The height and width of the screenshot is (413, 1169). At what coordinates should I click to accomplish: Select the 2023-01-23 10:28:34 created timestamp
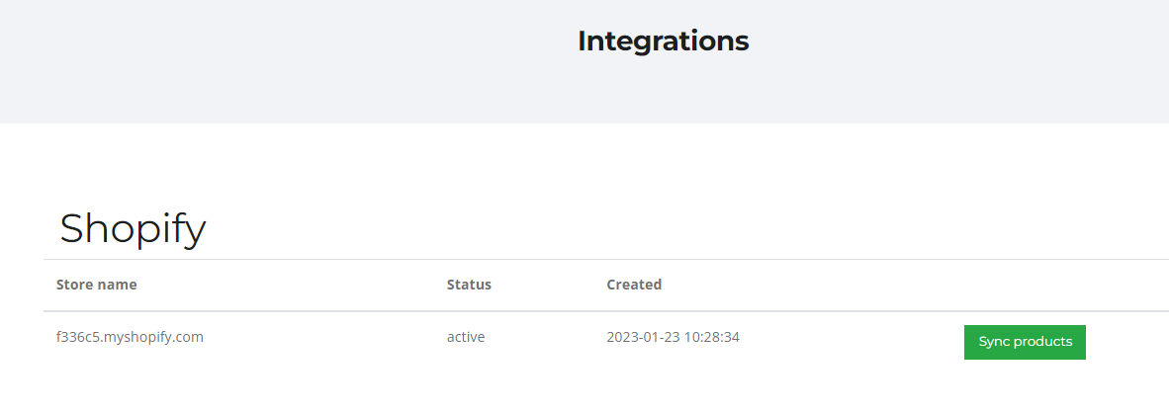pos(673,337)
